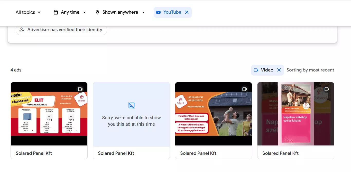Click the Video format chip label
Image resolution: width=351 pixels, height=172 pixels.
267,70
